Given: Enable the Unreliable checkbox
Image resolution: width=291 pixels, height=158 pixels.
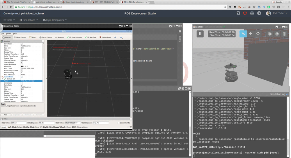Looking at the screenshot, I should coord(22,83).
